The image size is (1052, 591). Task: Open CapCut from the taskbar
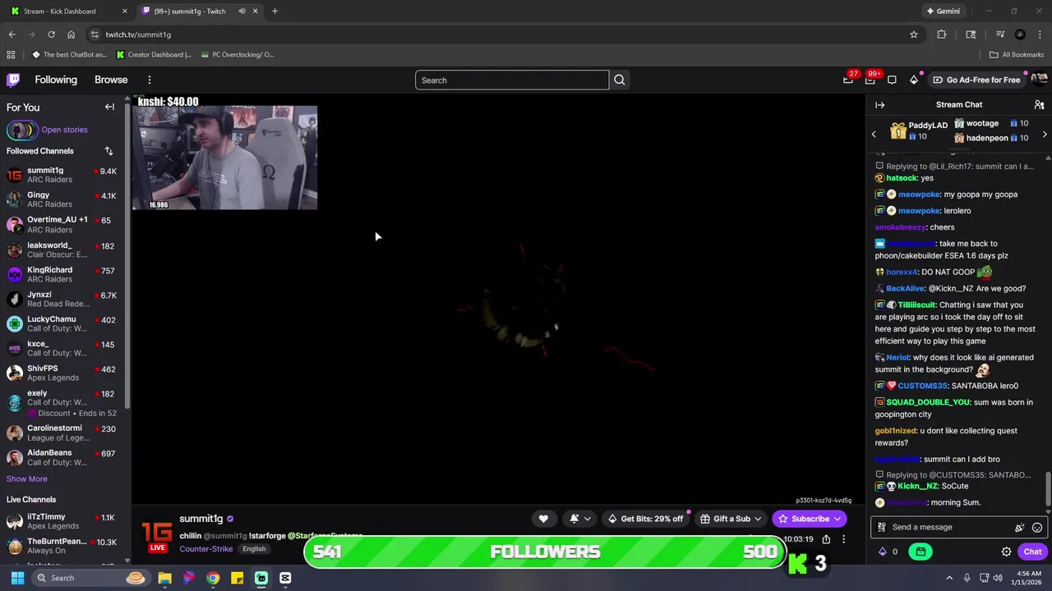[x=285, y=578]
